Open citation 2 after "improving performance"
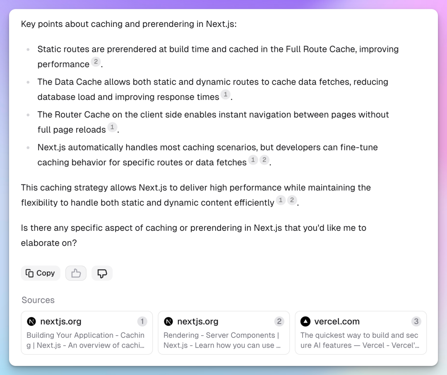This screenshot has width=447, height=375. click(x=96, y=62)
